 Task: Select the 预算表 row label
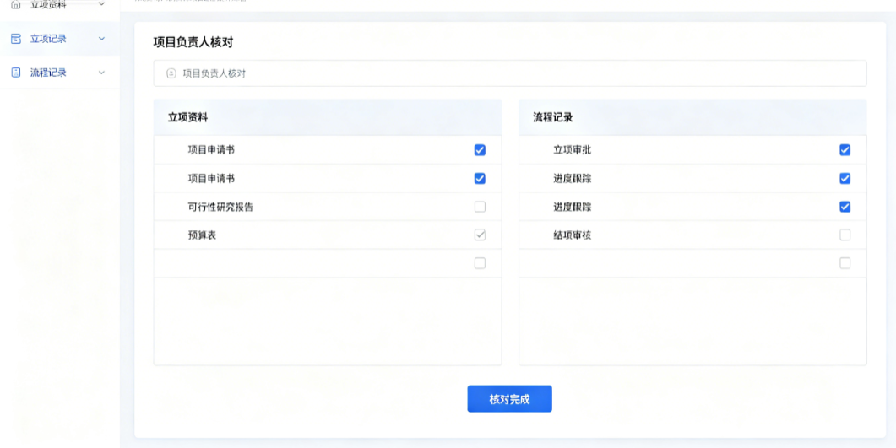click(x=203, y=235)
